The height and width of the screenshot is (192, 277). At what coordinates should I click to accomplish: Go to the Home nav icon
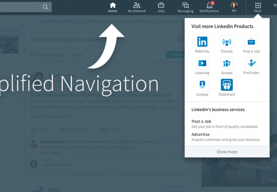112,7
